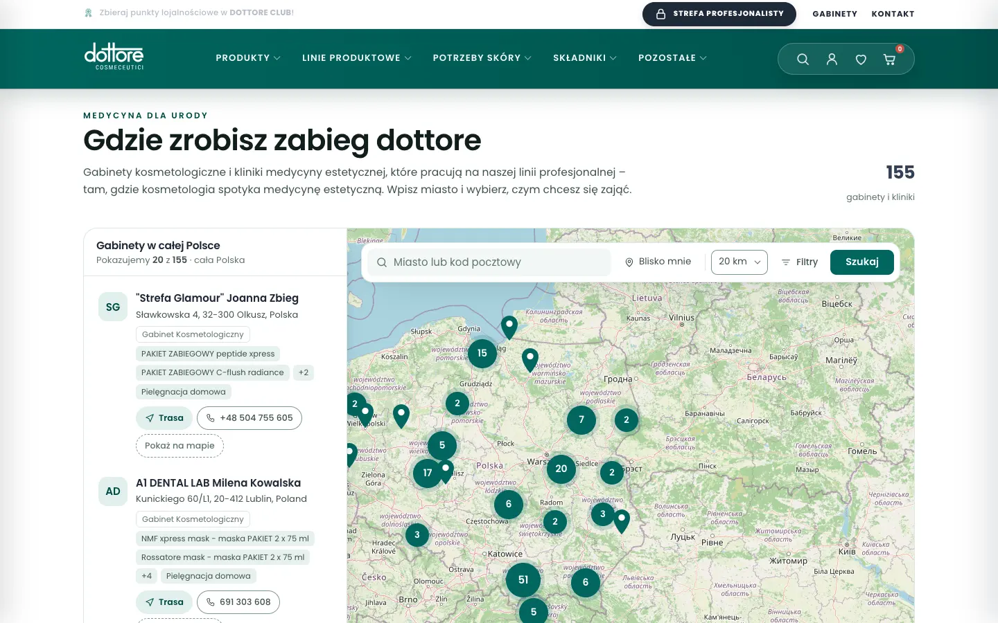Image resolution: width=998 pixels, height=623 pixels.
Task: Click NMF xpress mask tag
Action: click(x=225, y=539)
